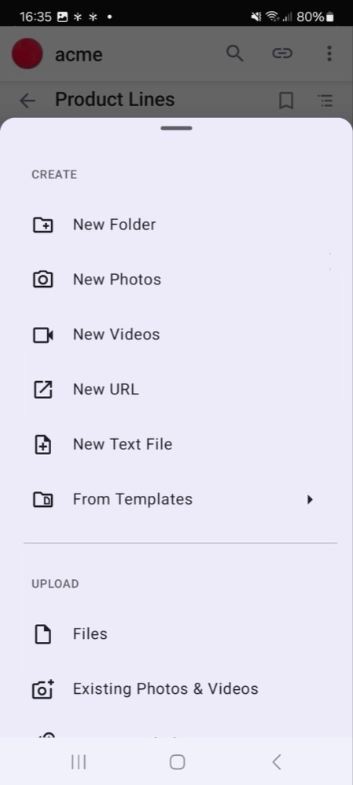353x785 pixels.
Task: Toggle the bookmark for Product Lines
Action: (286, 101)
